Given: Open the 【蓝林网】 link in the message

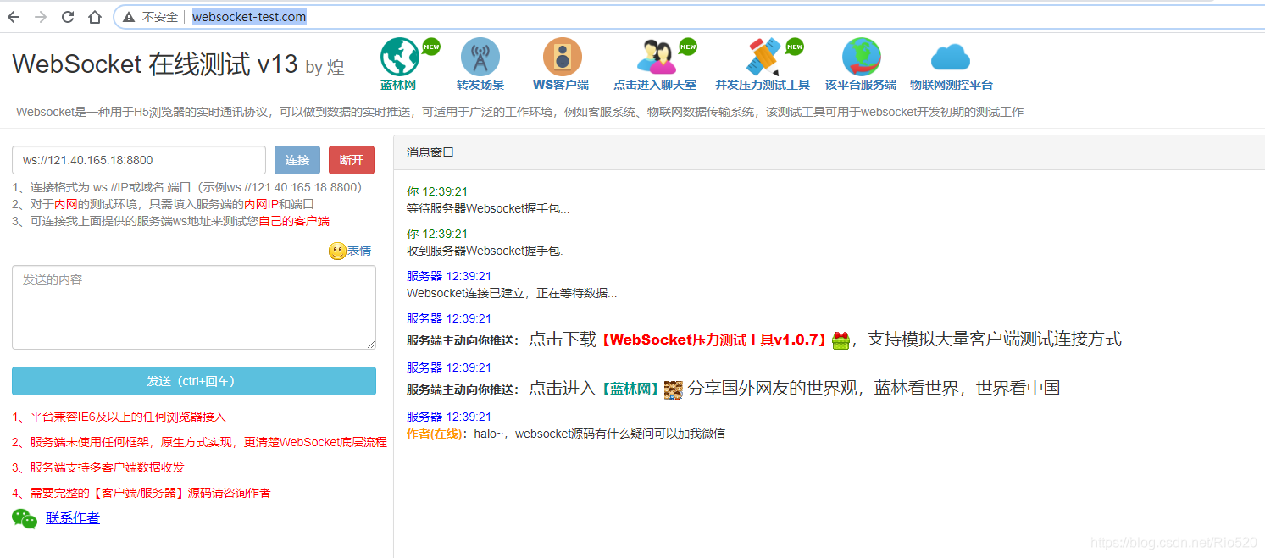Looking at the screenshot, I should pyautogui.click(x=629, y=389).
